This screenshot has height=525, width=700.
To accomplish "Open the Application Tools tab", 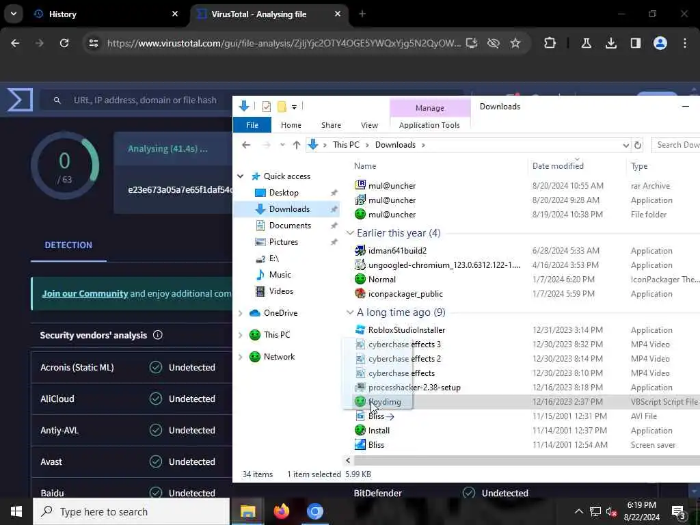I will click(429, 125).
